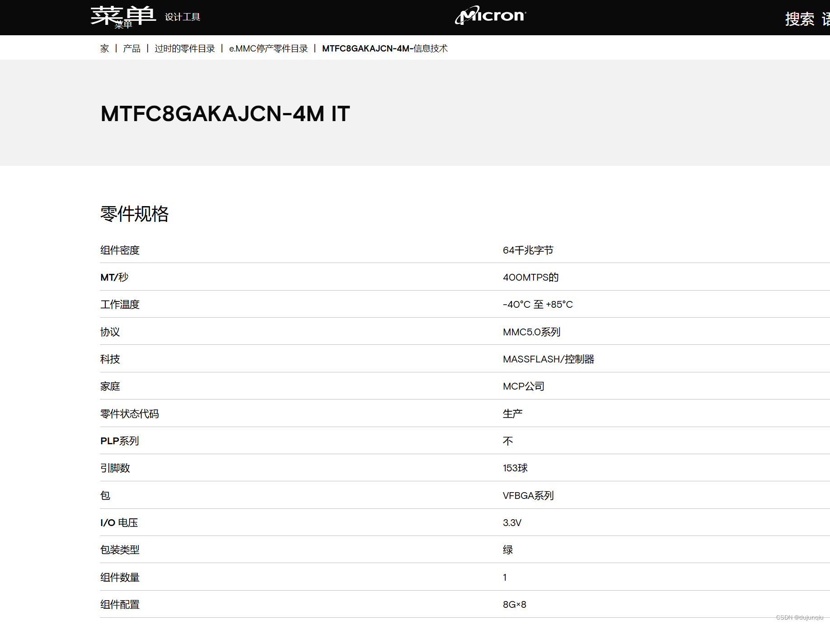Click the 64千兆字节 value
This screenshot has width=830, height=625.
coord(528,250)
